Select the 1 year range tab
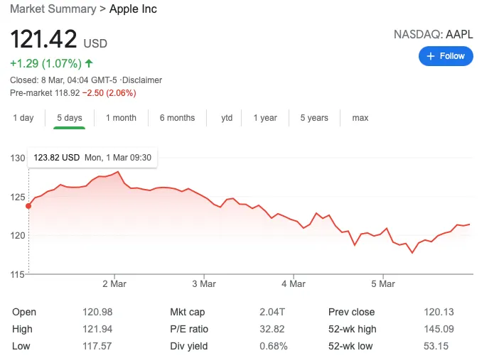The height and width of the screenshot is (363, 494). tap(265, 118)
